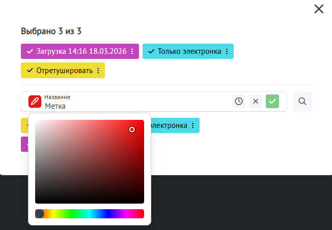
Task: Click the saturation picker circle handle
Action: tap(132, 129)
